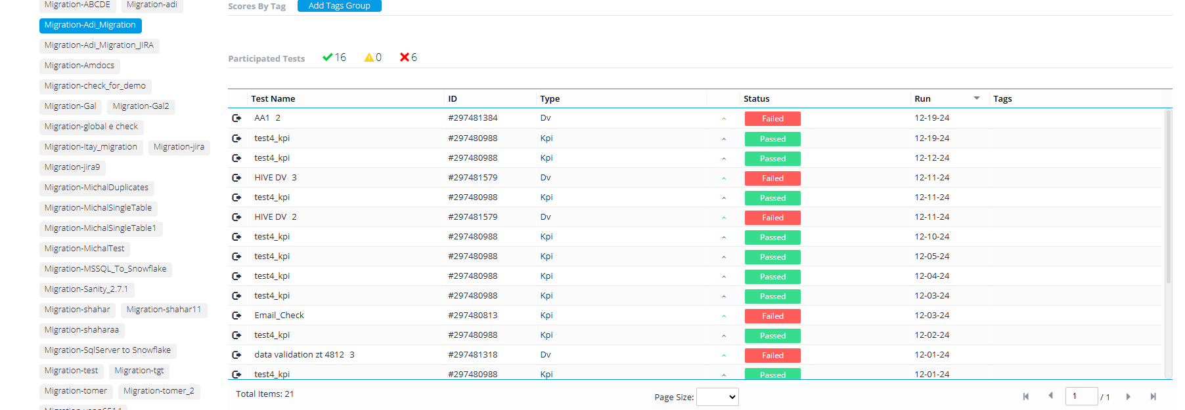
Task: Click the Failed status badge for Email_Check
Action: point(772,316)
